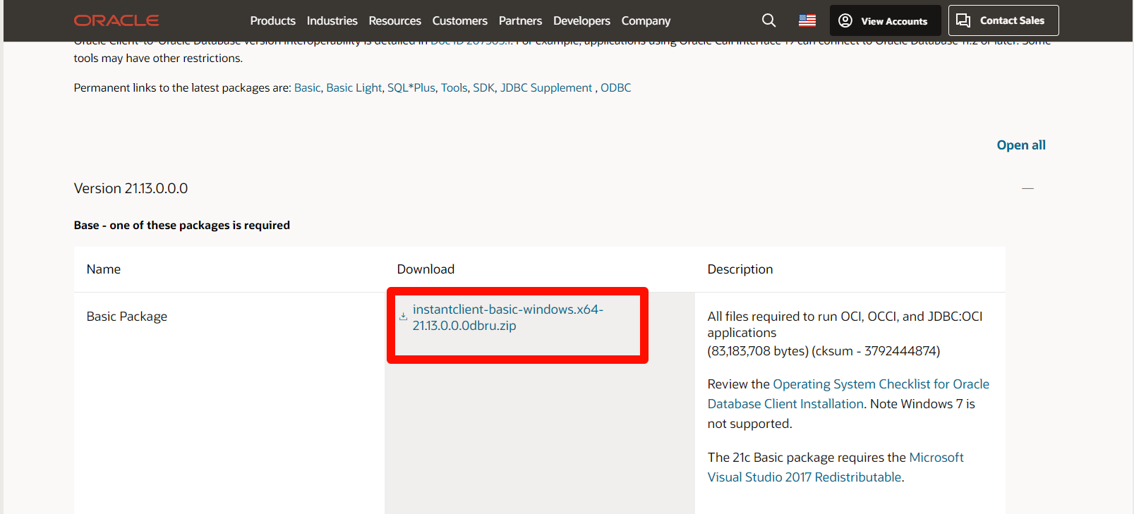
Task: Click the Version 21.13.0.0.0 heading
Action: tap(131, 188)
